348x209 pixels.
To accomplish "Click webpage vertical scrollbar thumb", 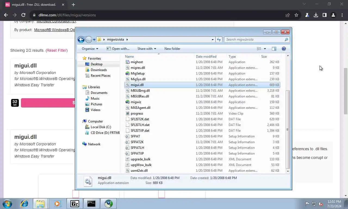I will pyautogui.click(x=346, y=91).
